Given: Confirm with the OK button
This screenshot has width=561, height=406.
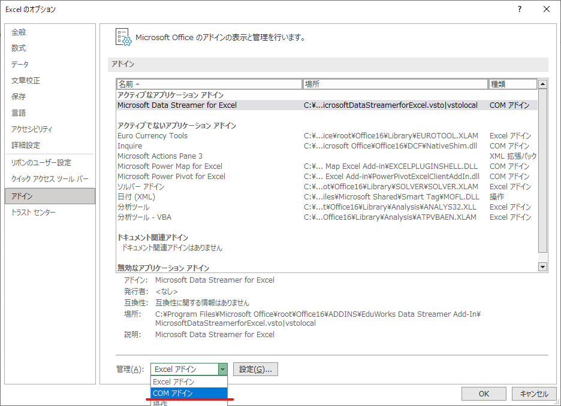Looking at the screenshot, I should click(484, 393).
